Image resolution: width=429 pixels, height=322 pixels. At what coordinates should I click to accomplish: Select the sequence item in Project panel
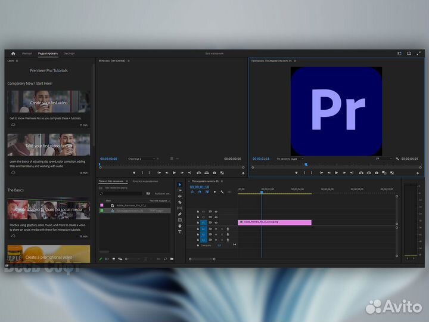(135, 211)
